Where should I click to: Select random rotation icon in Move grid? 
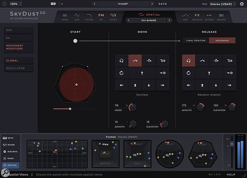point(122,61)
